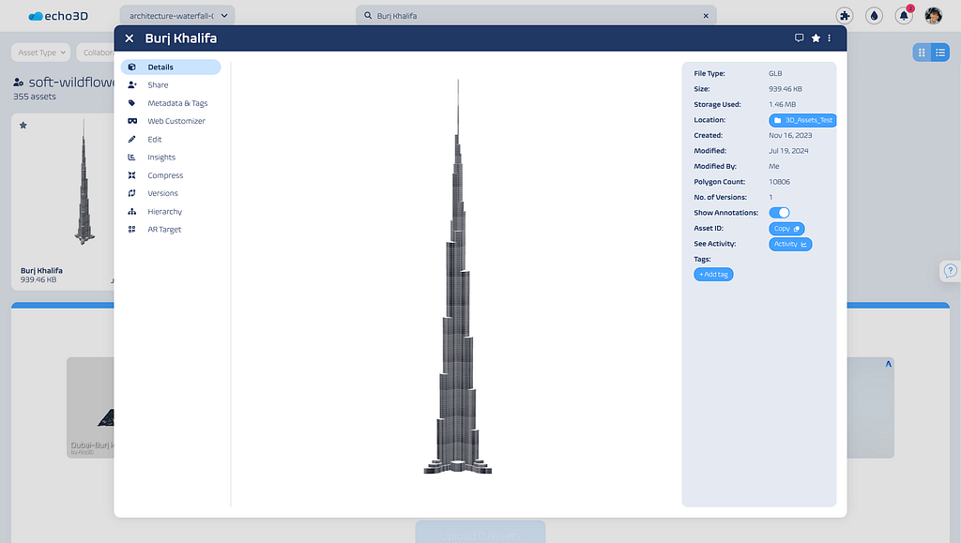Open the notifications bell
This screenshot has width=961, height=543.
point(904,16)
